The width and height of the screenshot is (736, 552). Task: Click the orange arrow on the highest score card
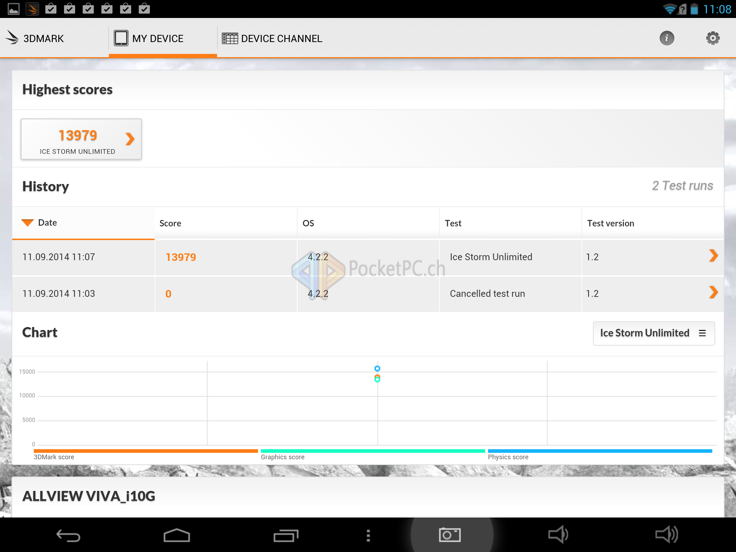point(130,139)
